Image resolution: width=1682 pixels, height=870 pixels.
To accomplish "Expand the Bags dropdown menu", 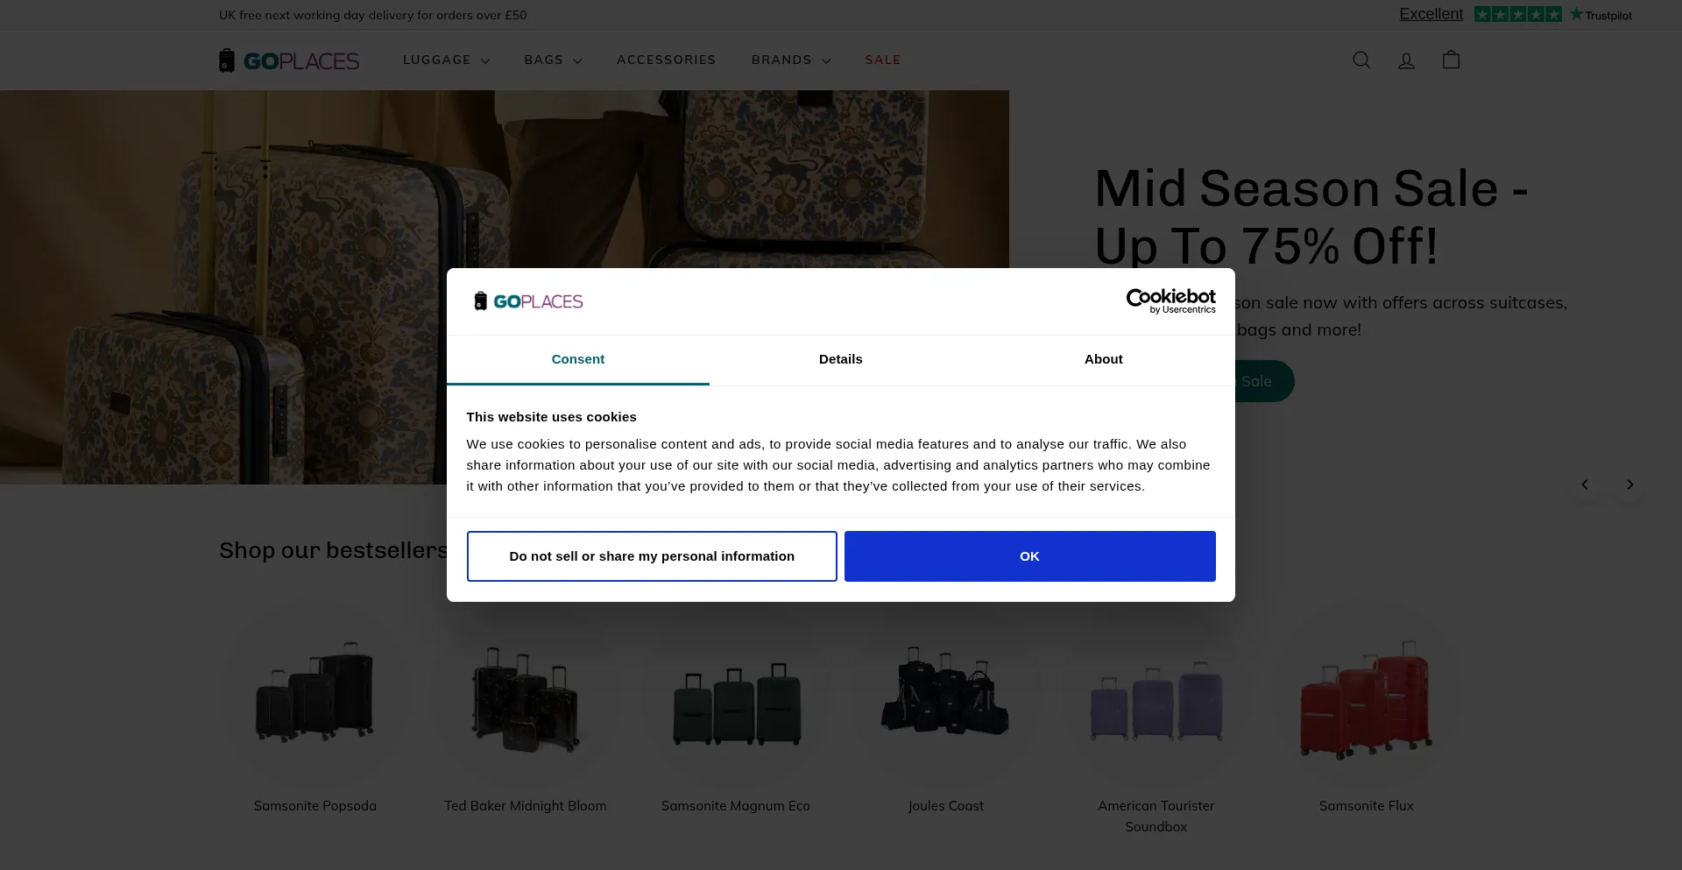I will pyautogui.click(x=553, y=60).
